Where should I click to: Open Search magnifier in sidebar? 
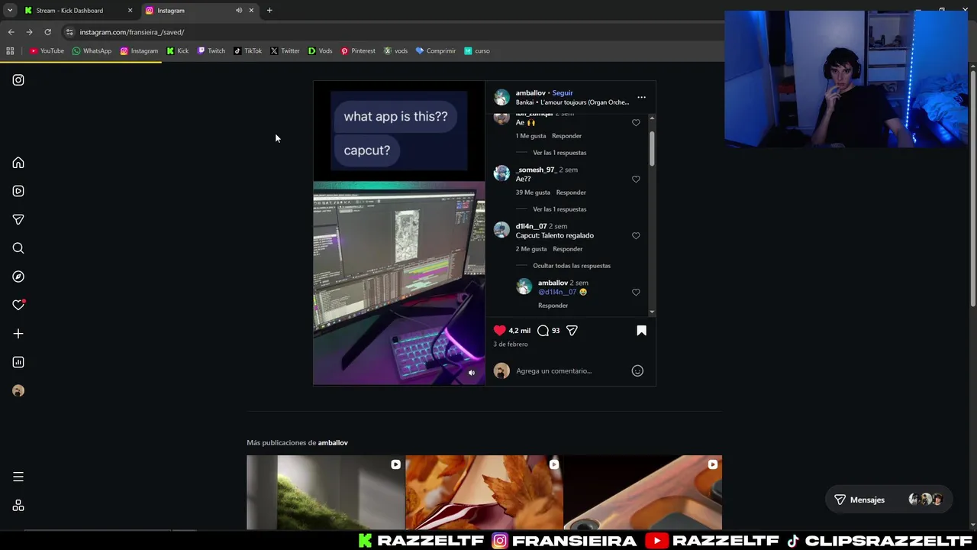(x=18, y=248)
